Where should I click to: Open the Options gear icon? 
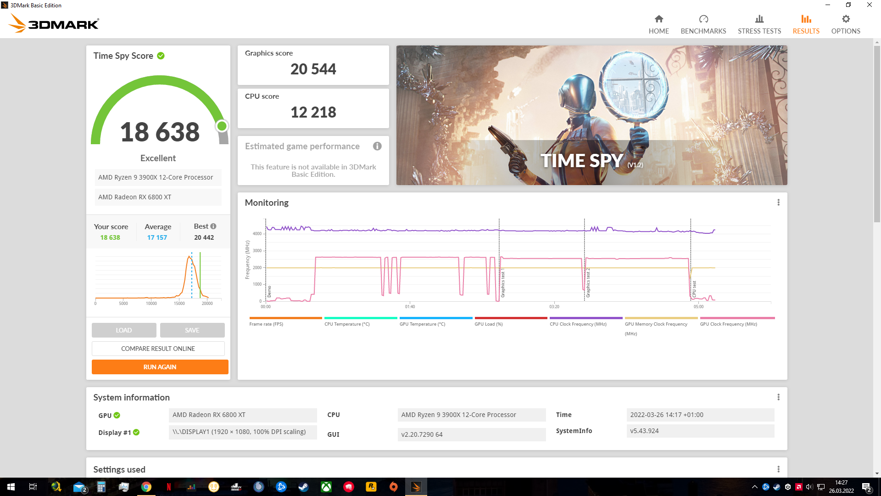[845, 19]
